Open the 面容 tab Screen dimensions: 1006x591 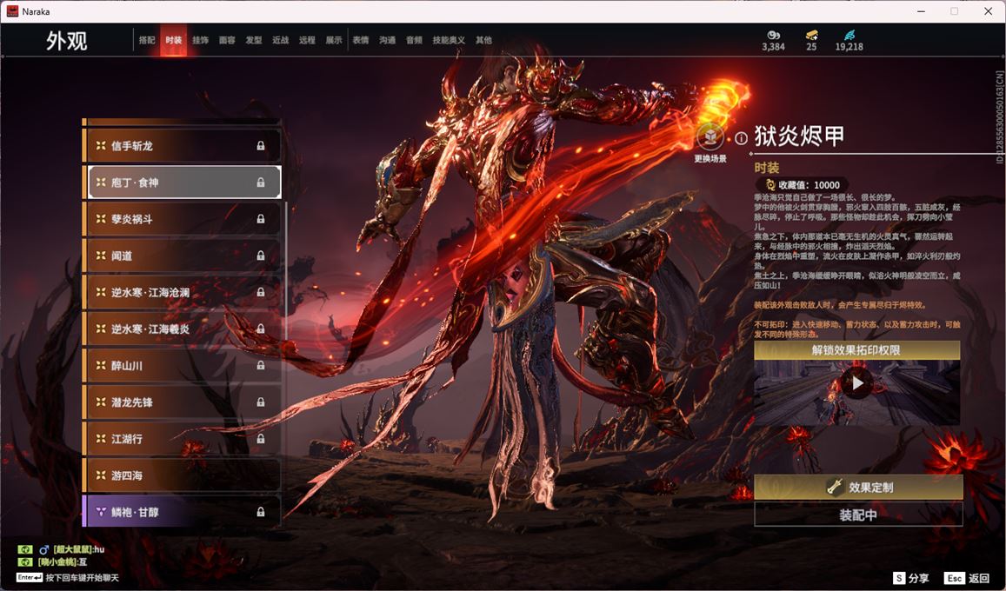[227, 40]
